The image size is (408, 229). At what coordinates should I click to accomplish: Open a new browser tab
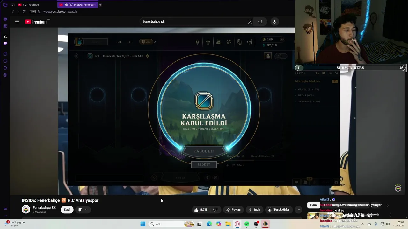click(x=100, y=5)
